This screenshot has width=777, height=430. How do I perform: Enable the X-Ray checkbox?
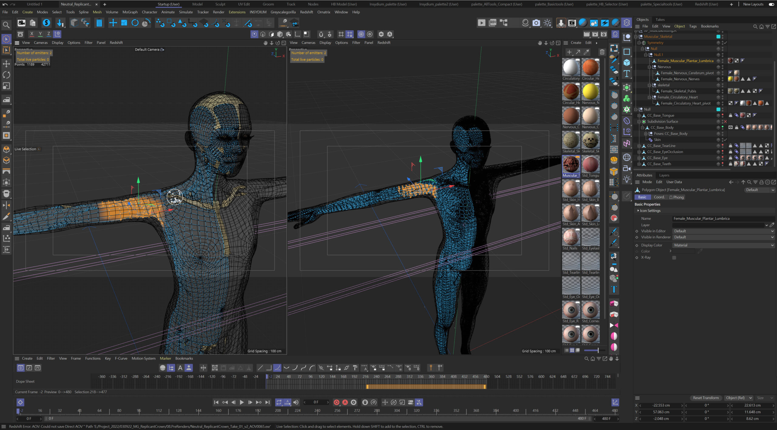pos(674,258)
